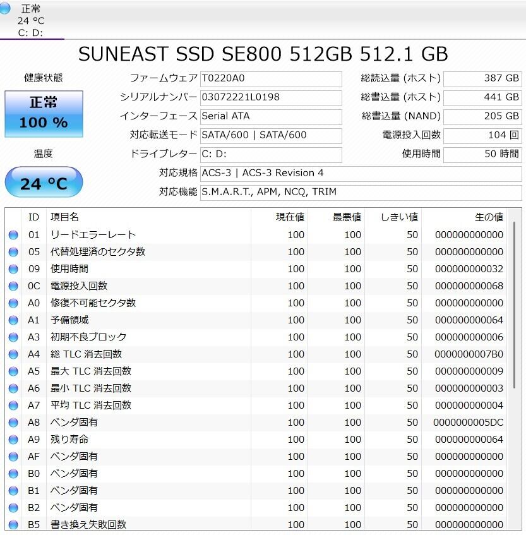526x535 pixels.
Task: Click the 項目名 column header
Action: 64,217
